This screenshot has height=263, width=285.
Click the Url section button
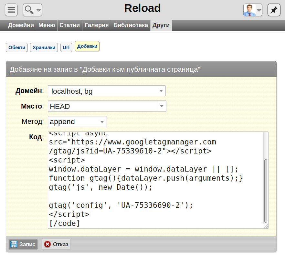(x=66, y=47)
